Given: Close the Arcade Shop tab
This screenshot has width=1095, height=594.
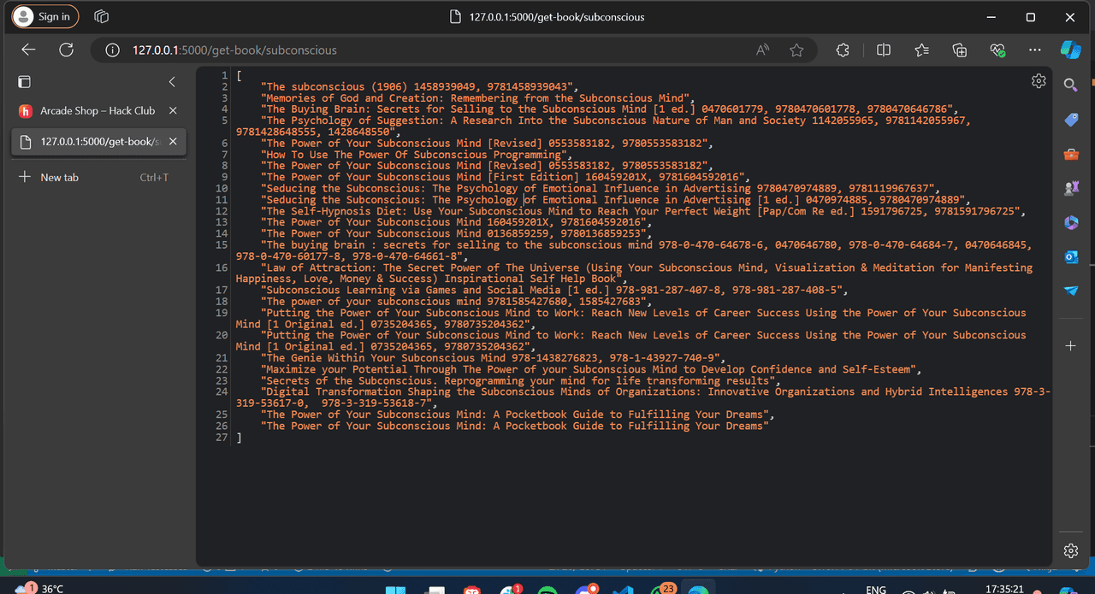Looking at the screenshot, I should [x=173, y=111].
